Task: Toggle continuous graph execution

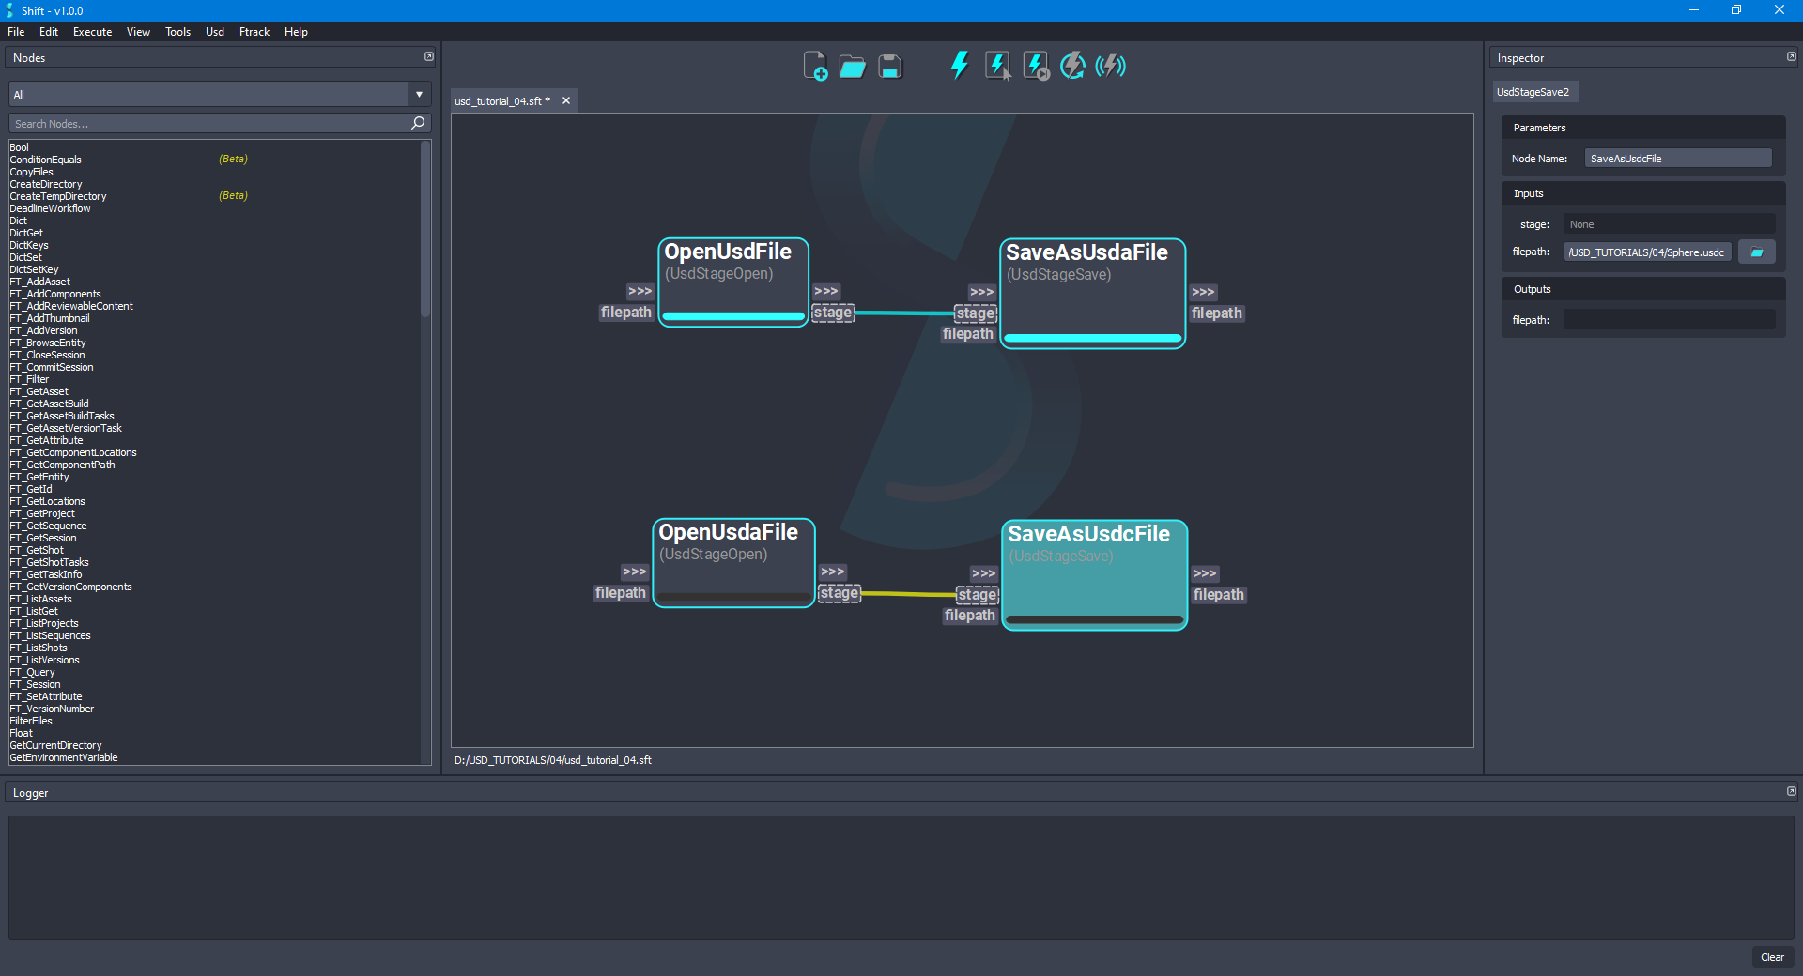Action: point(1072,66)
